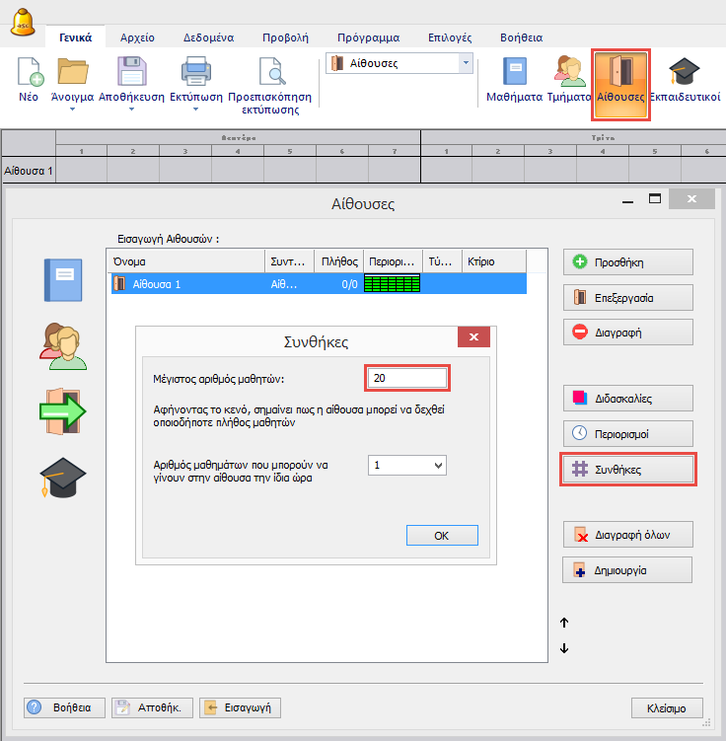Switch to the Δεδομένα ribbon tab
Viewport: 726px width, 741px height.
tap(204, 37)
